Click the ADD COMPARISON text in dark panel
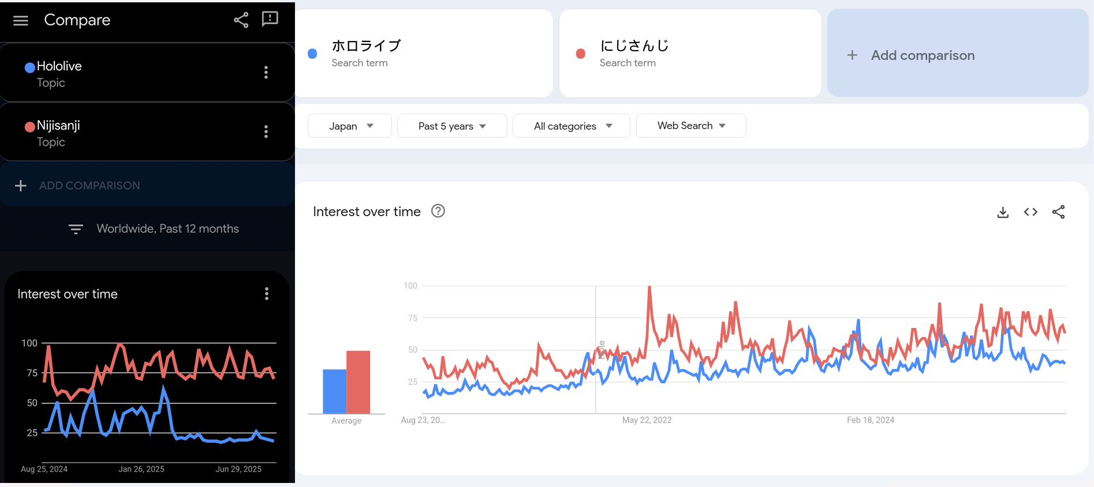The image size is (1094, 487). [89, 186]
